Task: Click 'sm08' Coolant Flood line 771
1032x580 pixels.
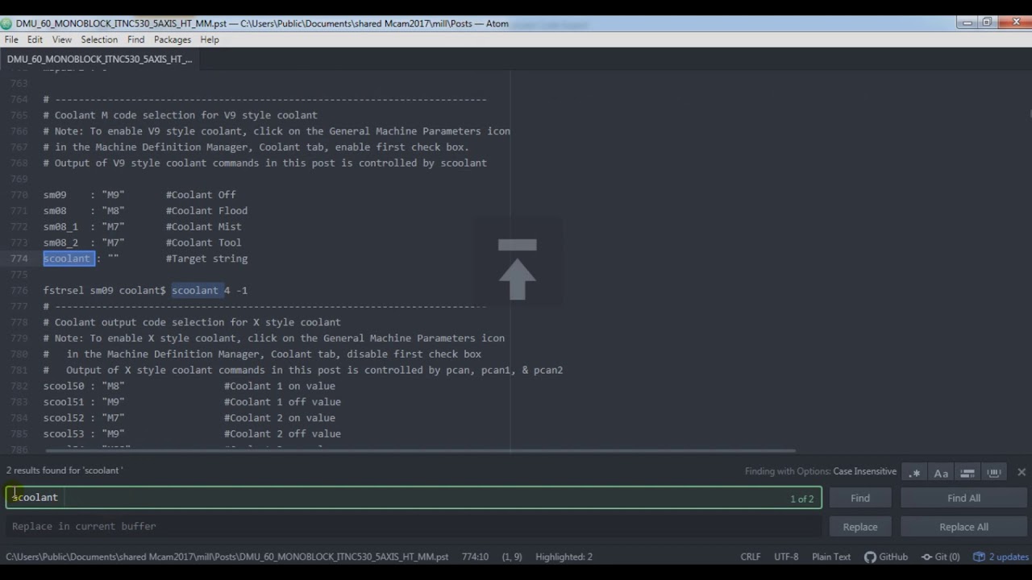Action: point(145,211)
